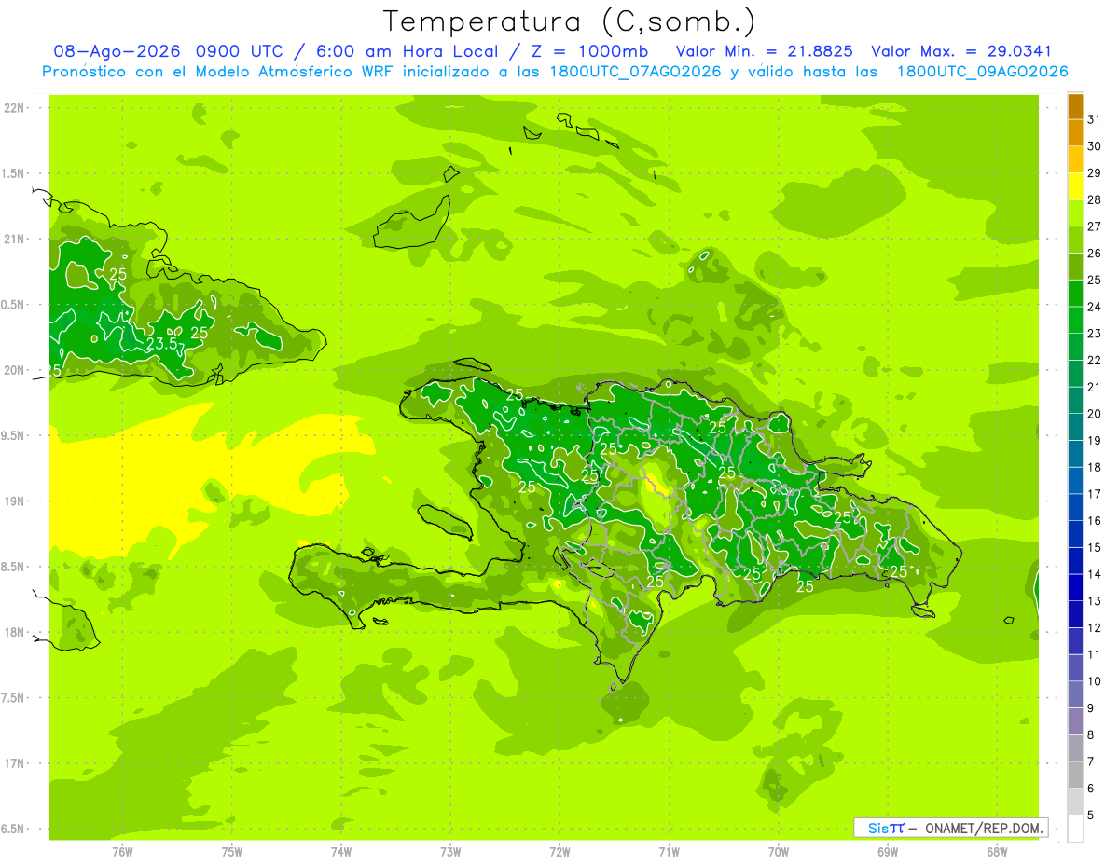Click the '76W' longitude axis label

tap(122, 851)
